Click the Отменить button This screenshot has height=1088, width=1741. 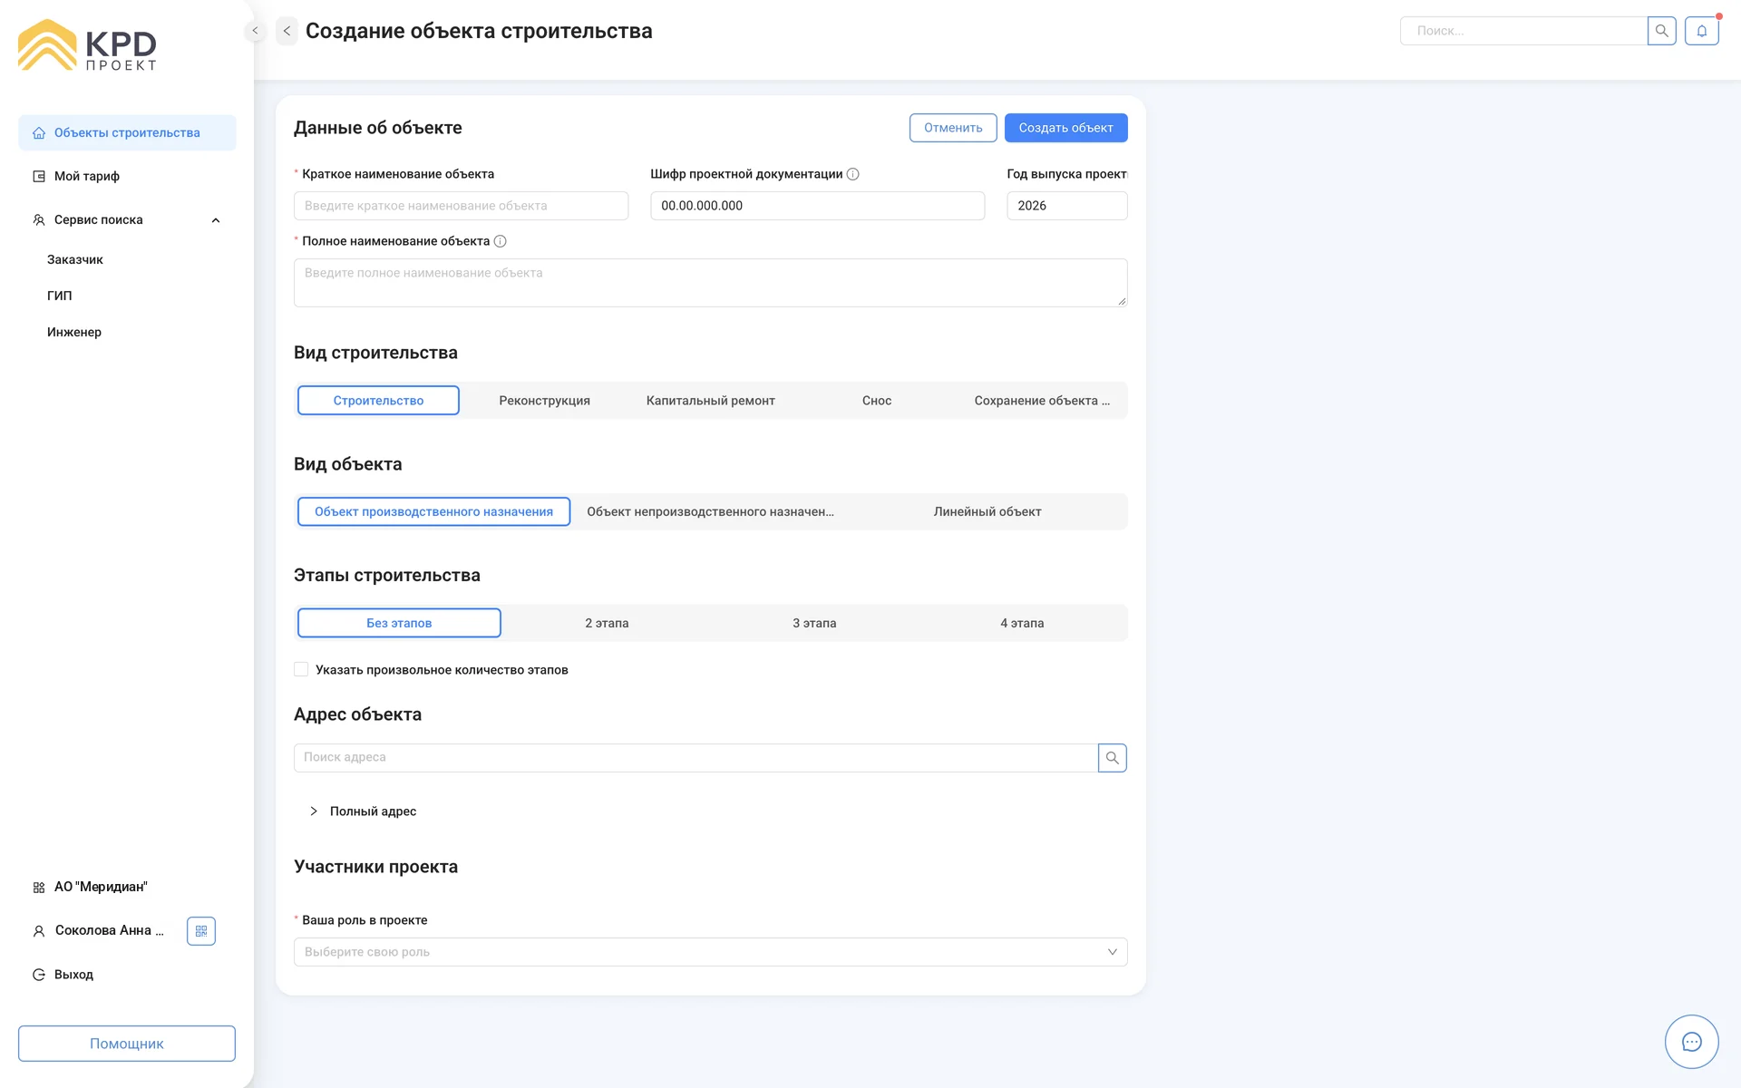click(x=953, y=128)
